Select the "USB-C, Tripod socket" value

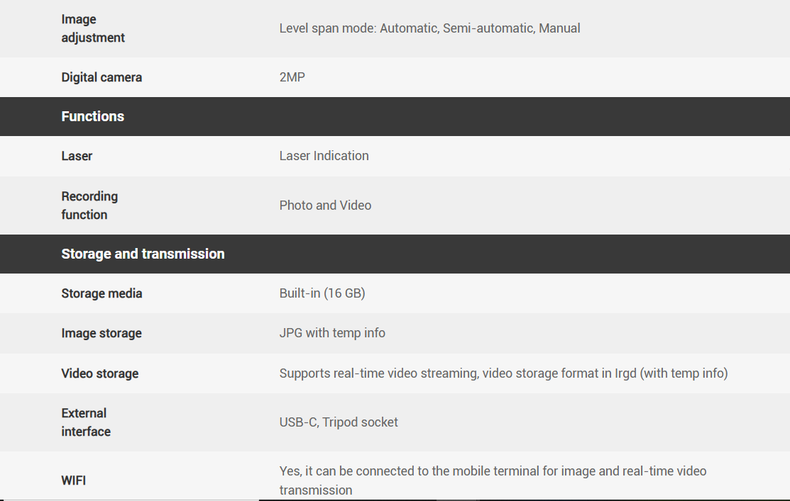click(x=339, y=422)
